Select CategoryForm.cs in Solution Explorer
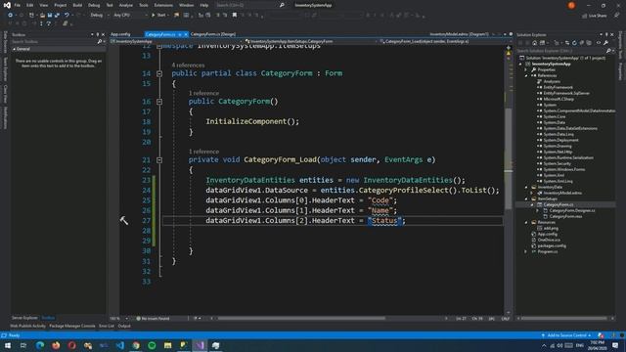This screenshot has height=352, width=626. coord(558,204)
